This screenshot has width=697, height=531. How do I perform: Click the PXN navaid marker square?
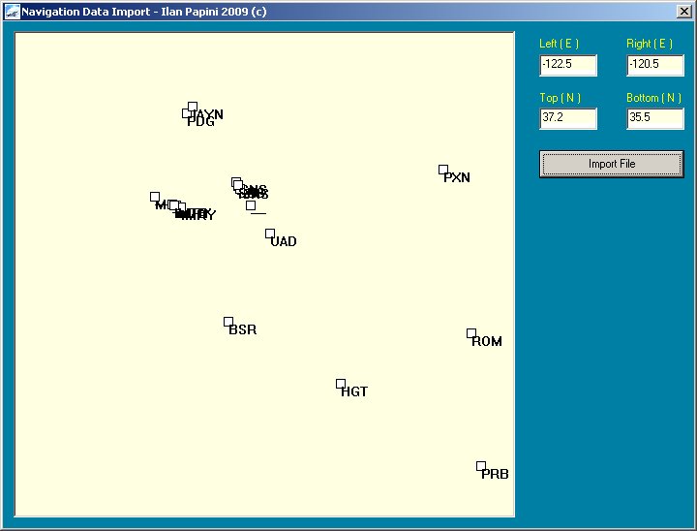click(x=443, y=170)
